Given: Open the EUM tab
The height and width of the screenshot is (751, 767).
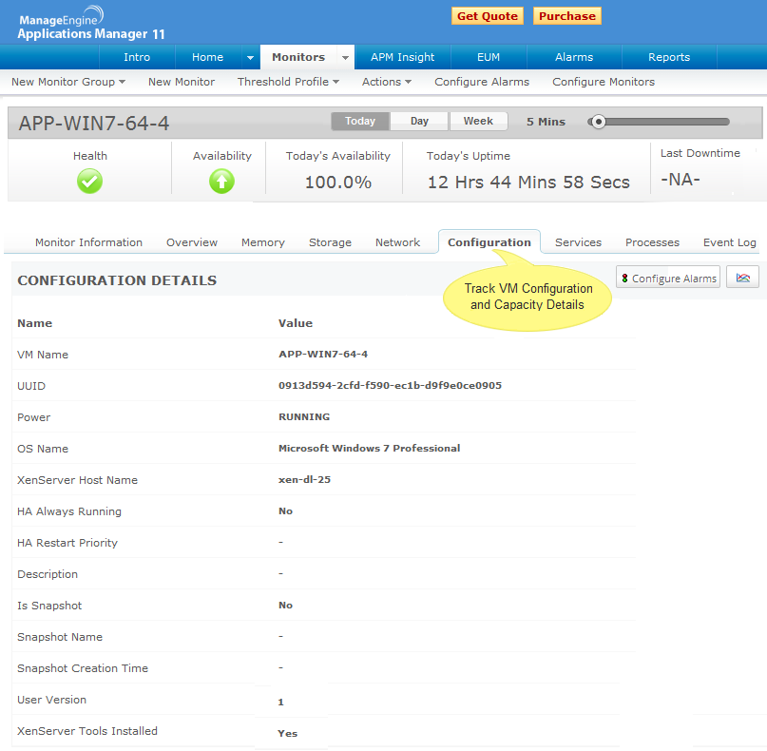Looking at the screenshot, I should tap(489, 57).
